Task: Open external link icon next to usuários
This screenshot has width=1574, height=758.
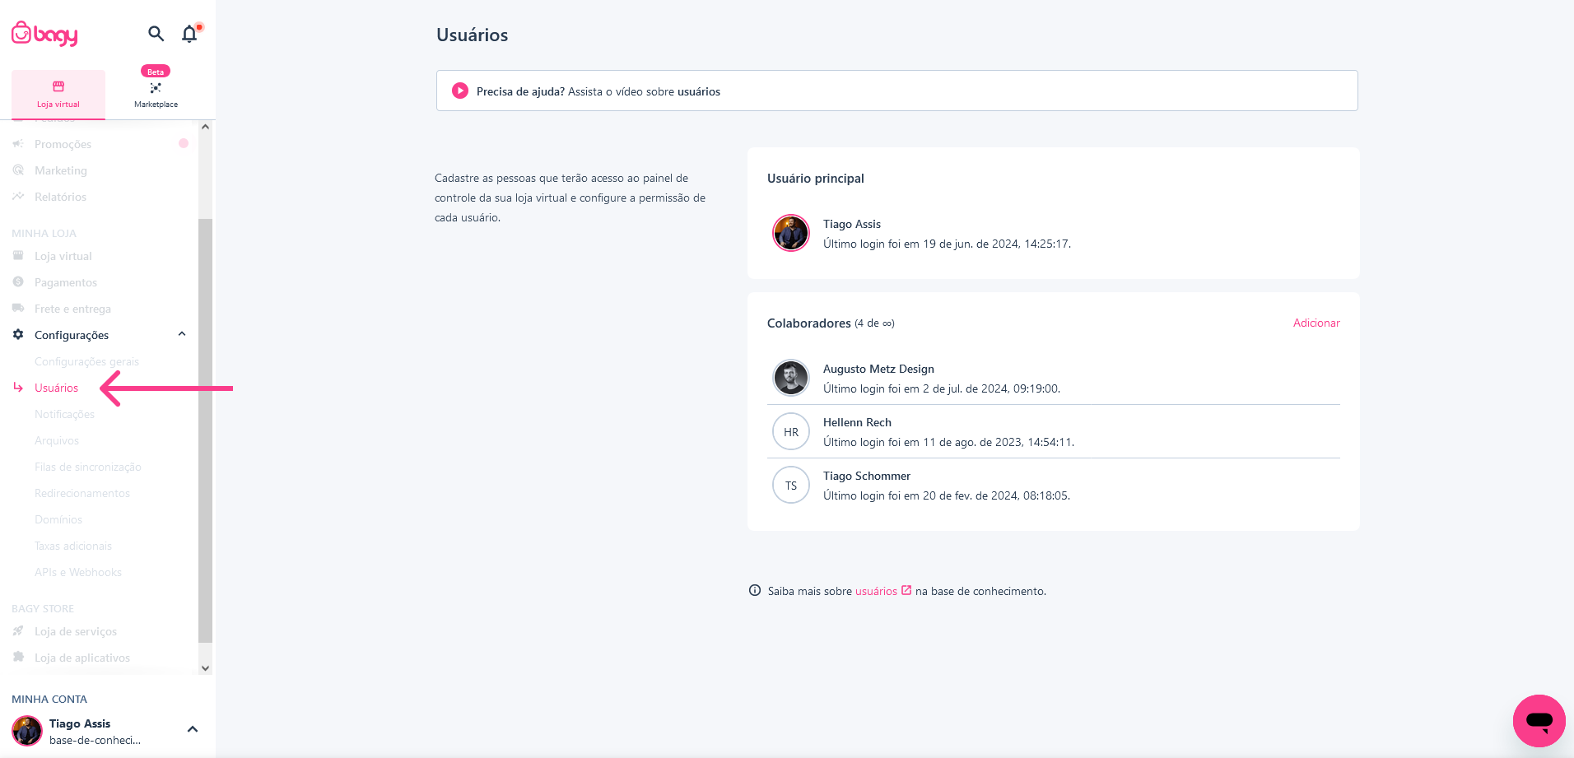Action: [x=906, y=590]
